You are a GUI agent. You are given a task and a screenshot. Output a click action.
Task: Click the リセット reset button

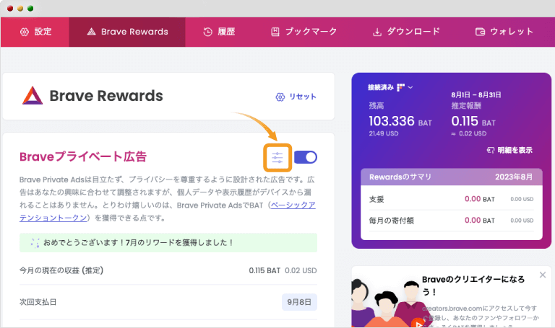296,97
